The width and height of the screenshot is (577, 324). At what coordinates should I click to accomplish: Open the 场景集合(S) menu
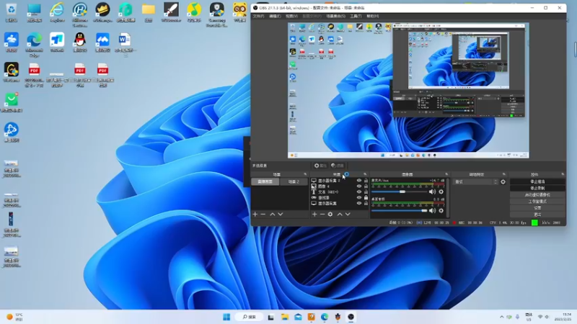pyautogui.click(x=335, y=16)
